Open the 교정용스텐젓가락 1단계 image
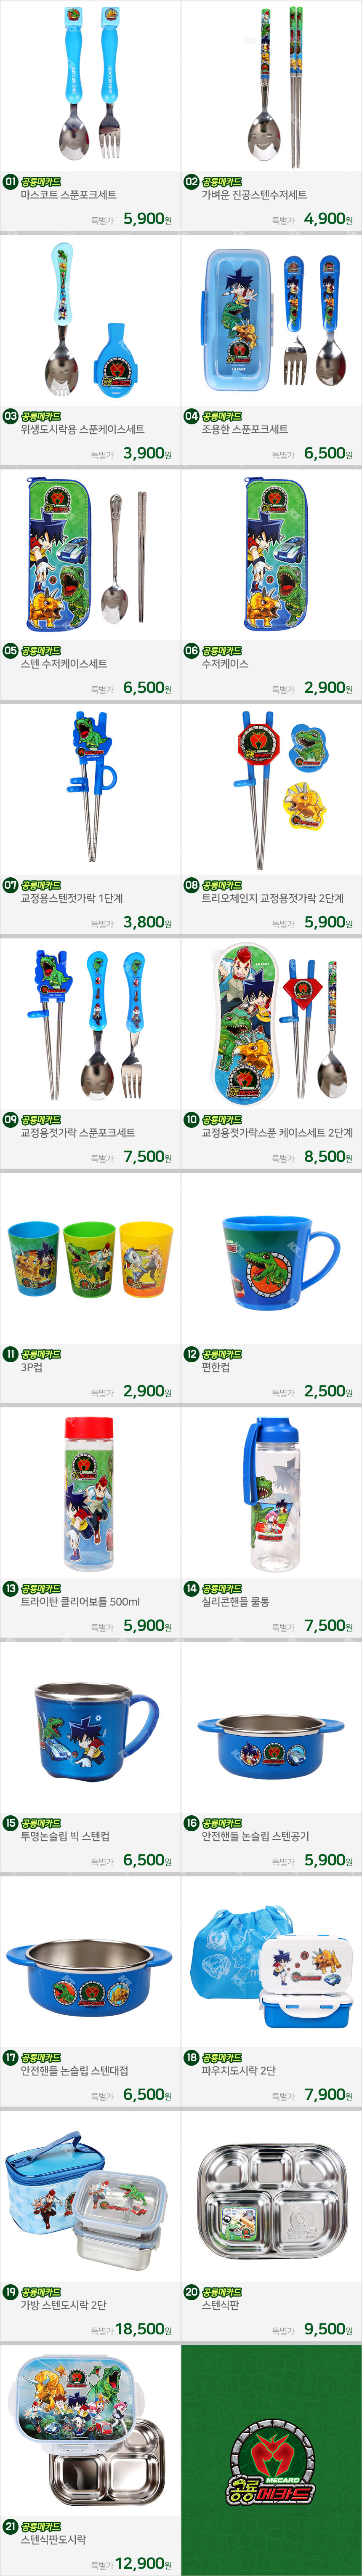Image resolution: width=362 pixels, height=2576 pixels. click(x=90, y=787)
